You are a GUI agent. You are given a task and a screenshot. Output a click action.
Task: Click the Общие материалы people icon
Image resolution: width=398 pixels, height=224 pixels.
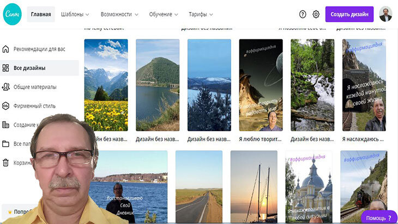click(5, 87)
